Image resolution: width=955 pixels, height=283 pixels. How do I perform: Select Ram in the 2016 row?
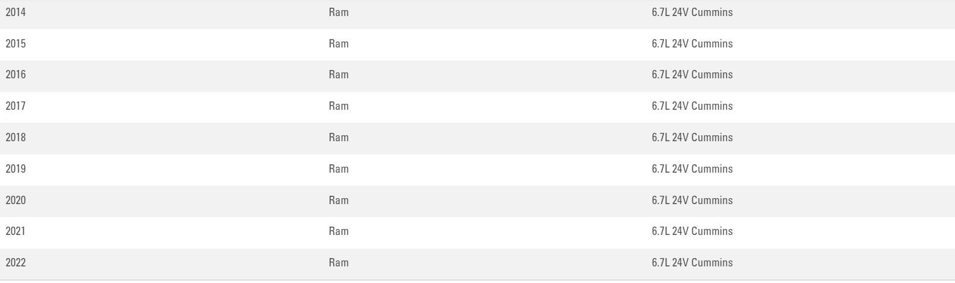339,75
